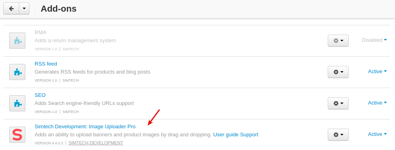The image size is (395, 150).
Task: Change the Active status of SEO
Action: tap(377, 103)
